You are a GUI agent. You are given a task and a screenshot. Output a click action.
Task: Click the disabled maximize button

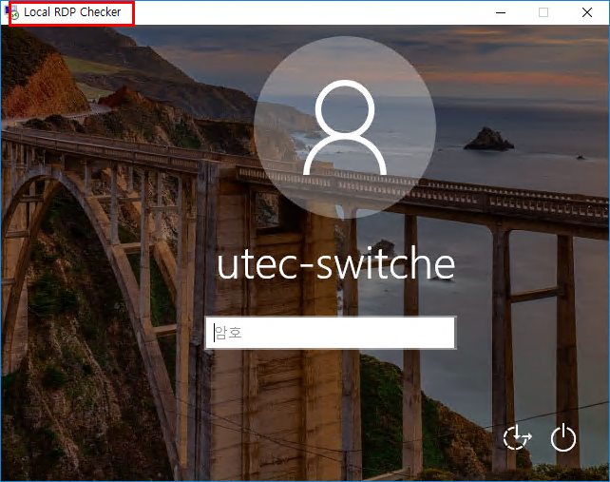[x=543, y=12]
